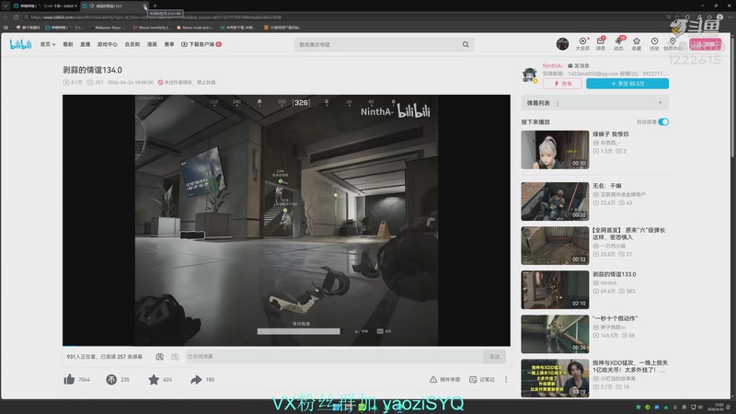Open the 漫画 menu item
The image size is (736, 414).
coord(152,44)
